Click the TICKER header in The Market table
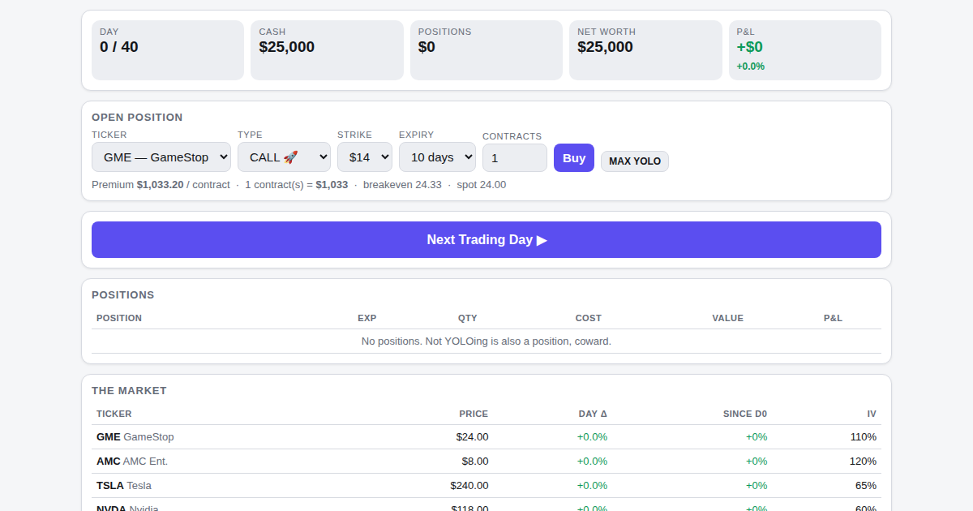This screenshot has width=973, height=511. tap(114, 414)
